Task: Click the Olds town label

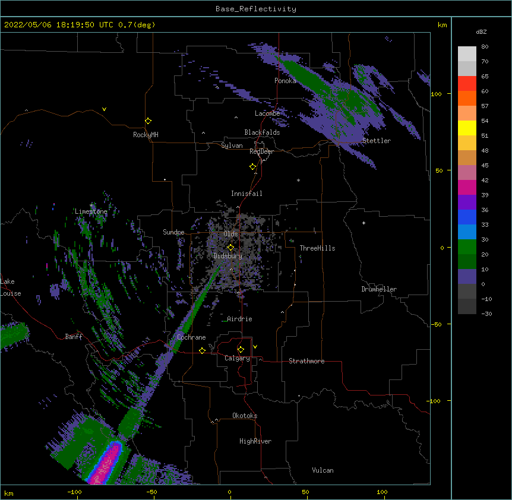Action: 230,234
